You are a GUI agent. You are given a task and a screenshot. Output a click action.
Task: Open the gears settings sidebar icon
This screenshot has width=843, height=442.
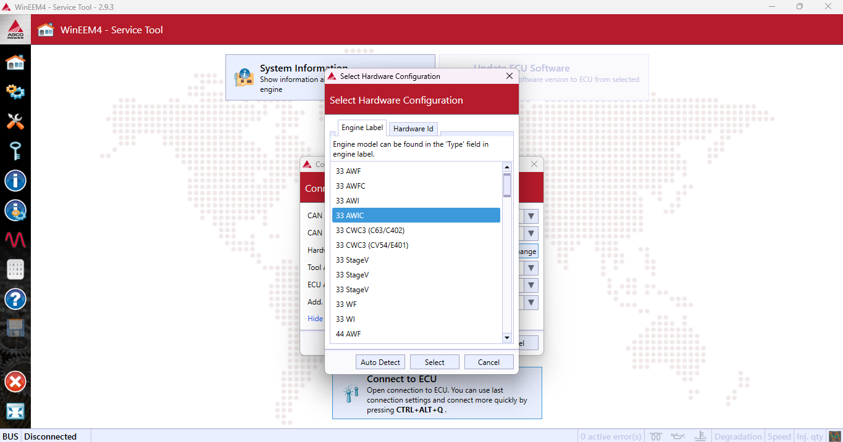click(x=15, y=92)
